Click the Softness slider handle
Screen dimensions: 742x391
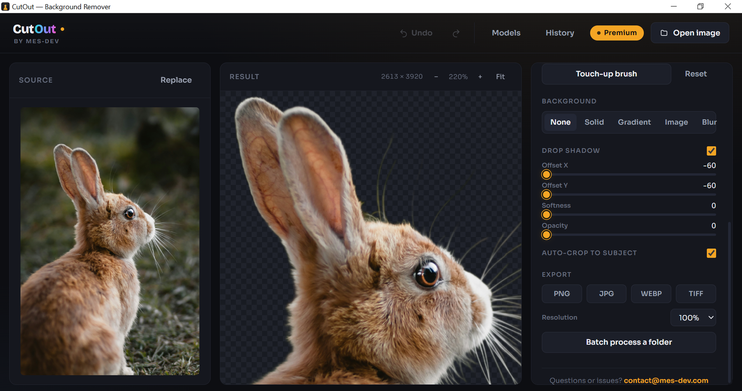pos(546,215)
